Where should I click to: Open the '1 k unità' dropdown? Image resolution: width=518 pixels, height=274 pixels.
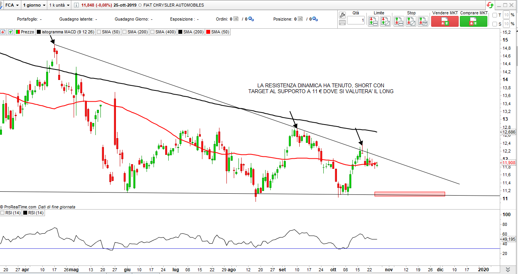(x=59, y=5)
